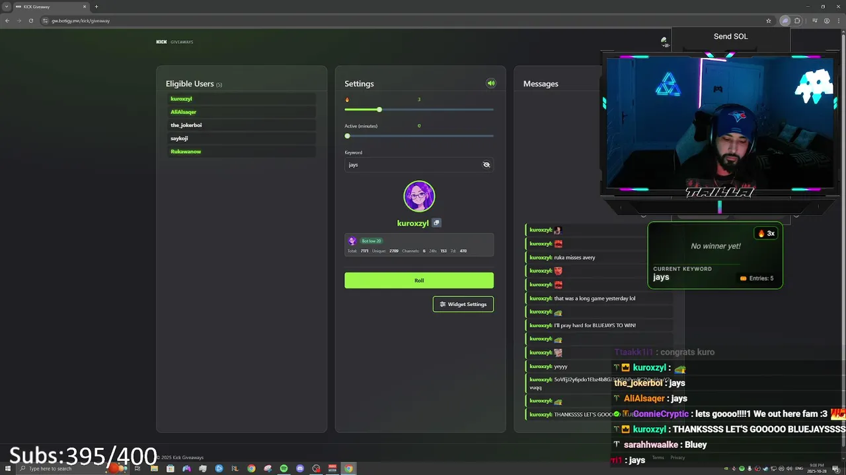
Task: Click the Privacy link in footer
Action: (x=677, y=457)
